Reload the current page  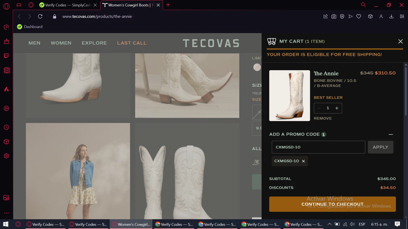[40, 16]
